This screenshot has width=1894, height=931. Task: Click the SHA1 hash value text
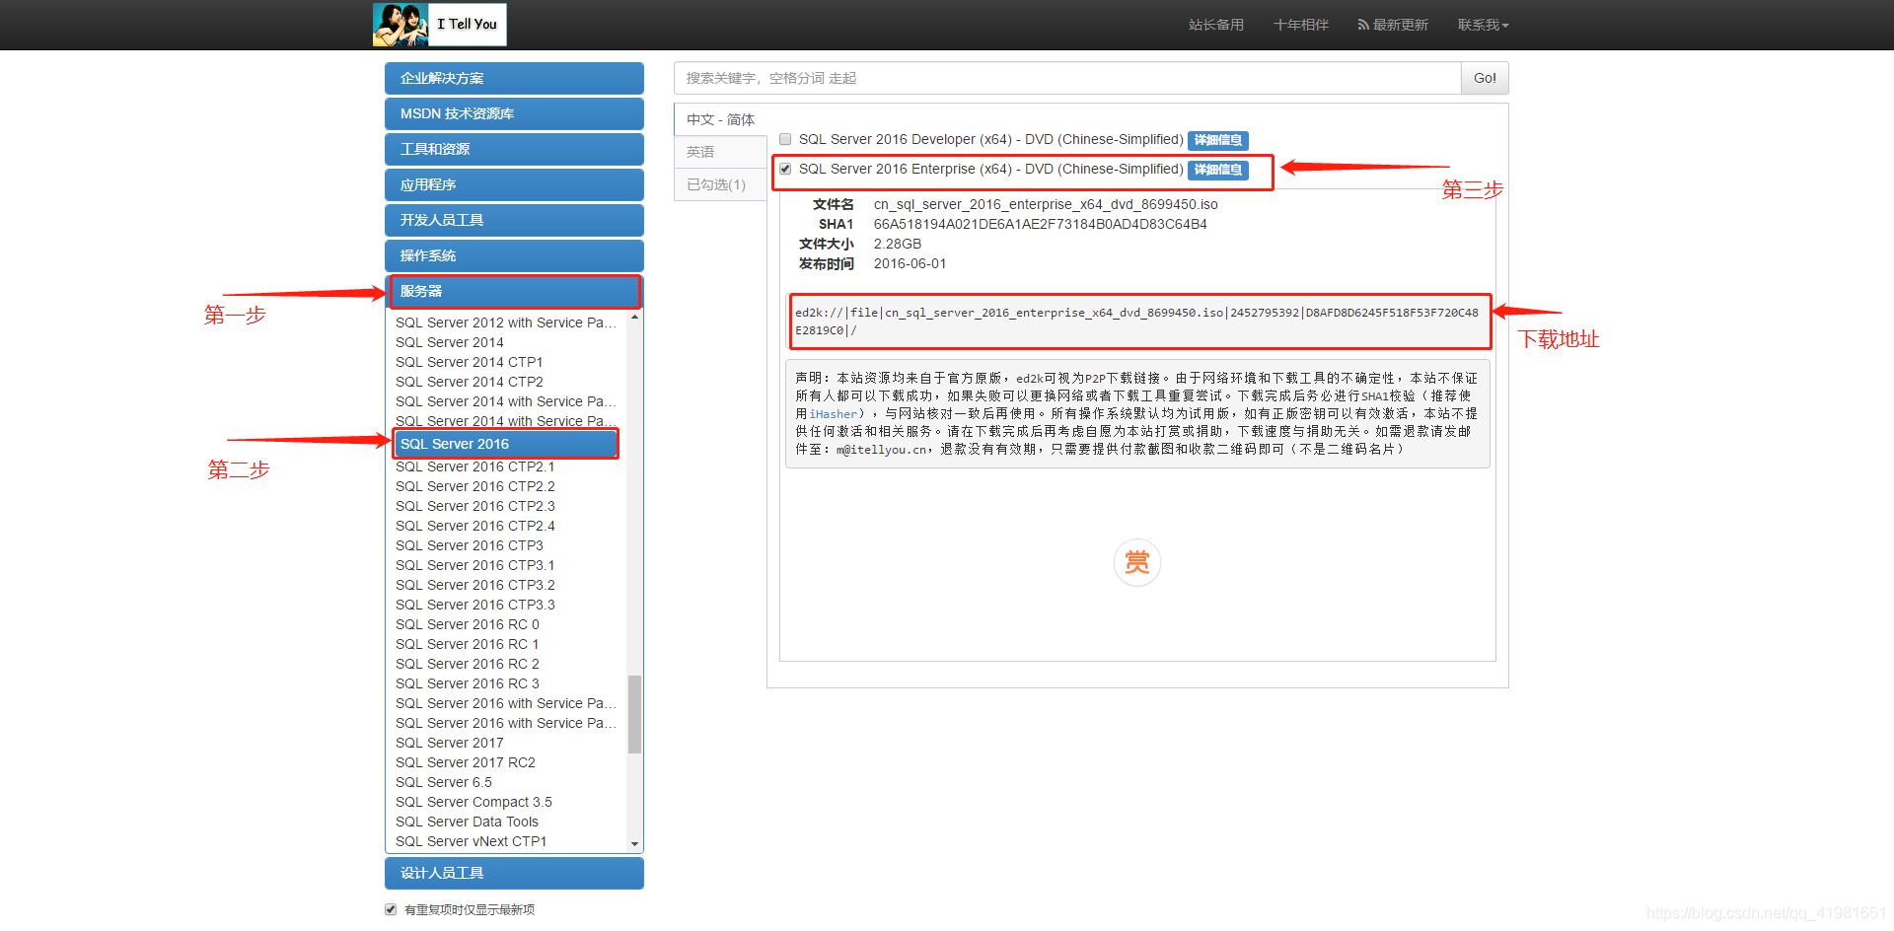[1040, 224]
